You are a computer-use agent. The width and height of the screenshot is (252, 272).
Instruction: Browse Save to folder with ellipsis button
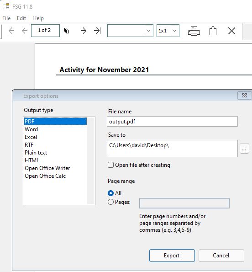point(244,149)
